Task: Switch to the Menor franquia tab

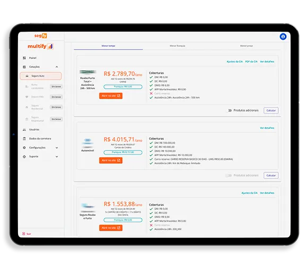Action: click(x=177, y=46)
